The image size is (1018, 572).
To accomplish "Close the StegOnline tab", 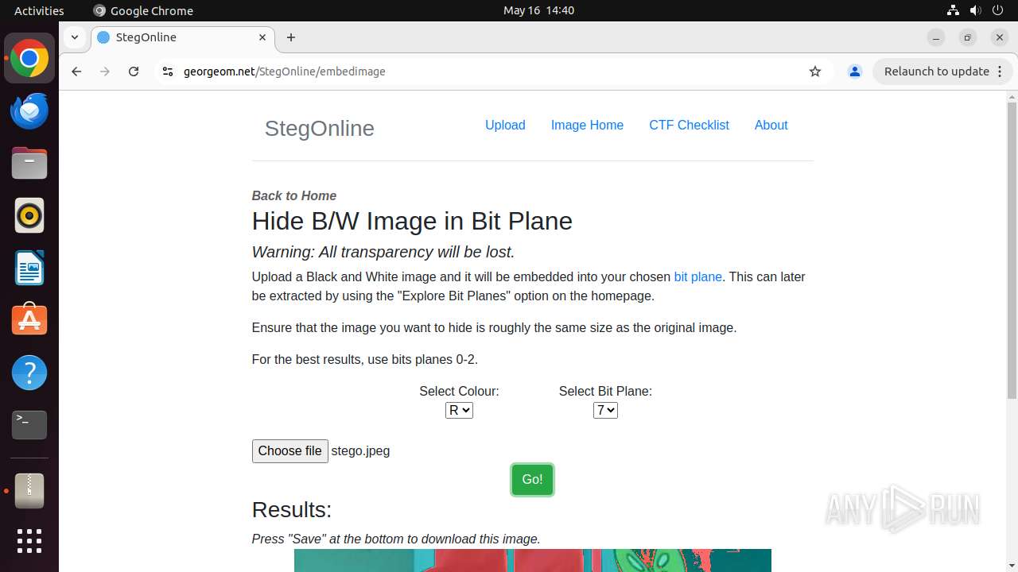I will (262, 37).
